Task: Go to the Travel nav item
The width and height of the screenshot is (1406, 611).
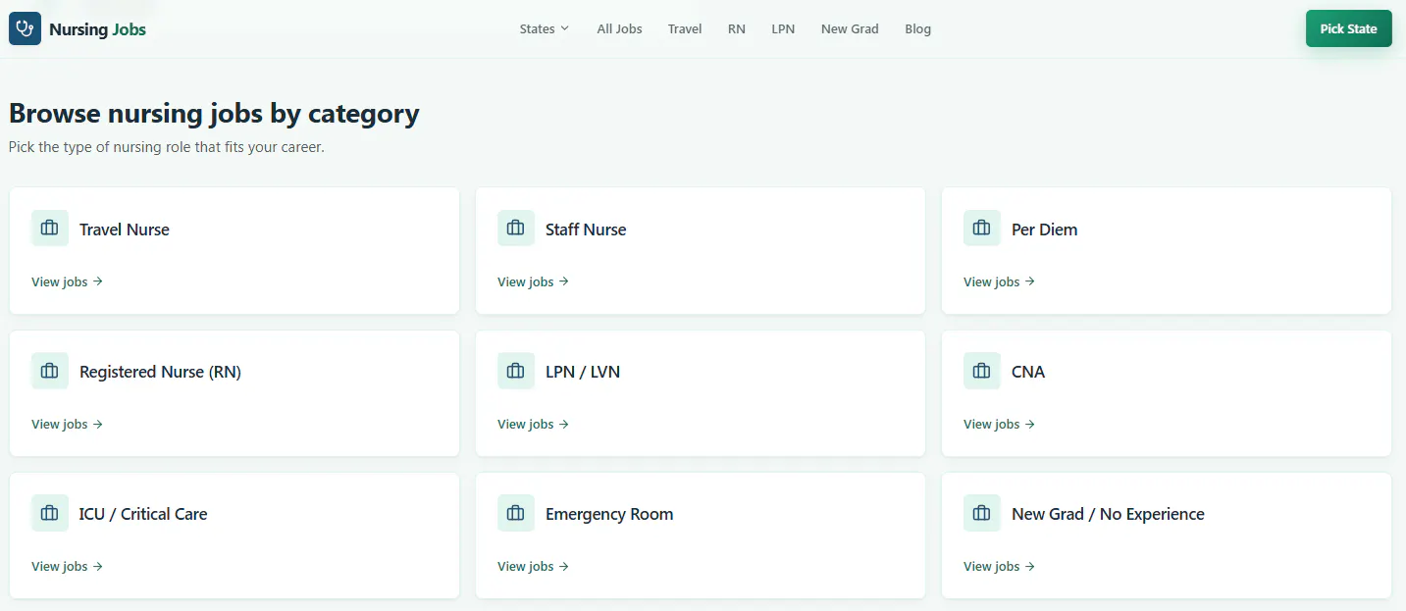Action: click(685, 29)
